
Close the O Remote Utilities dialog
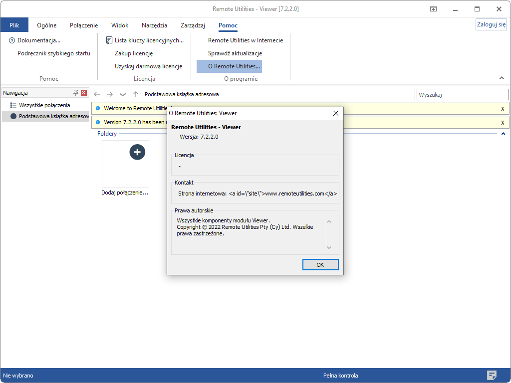coord(336,113)
